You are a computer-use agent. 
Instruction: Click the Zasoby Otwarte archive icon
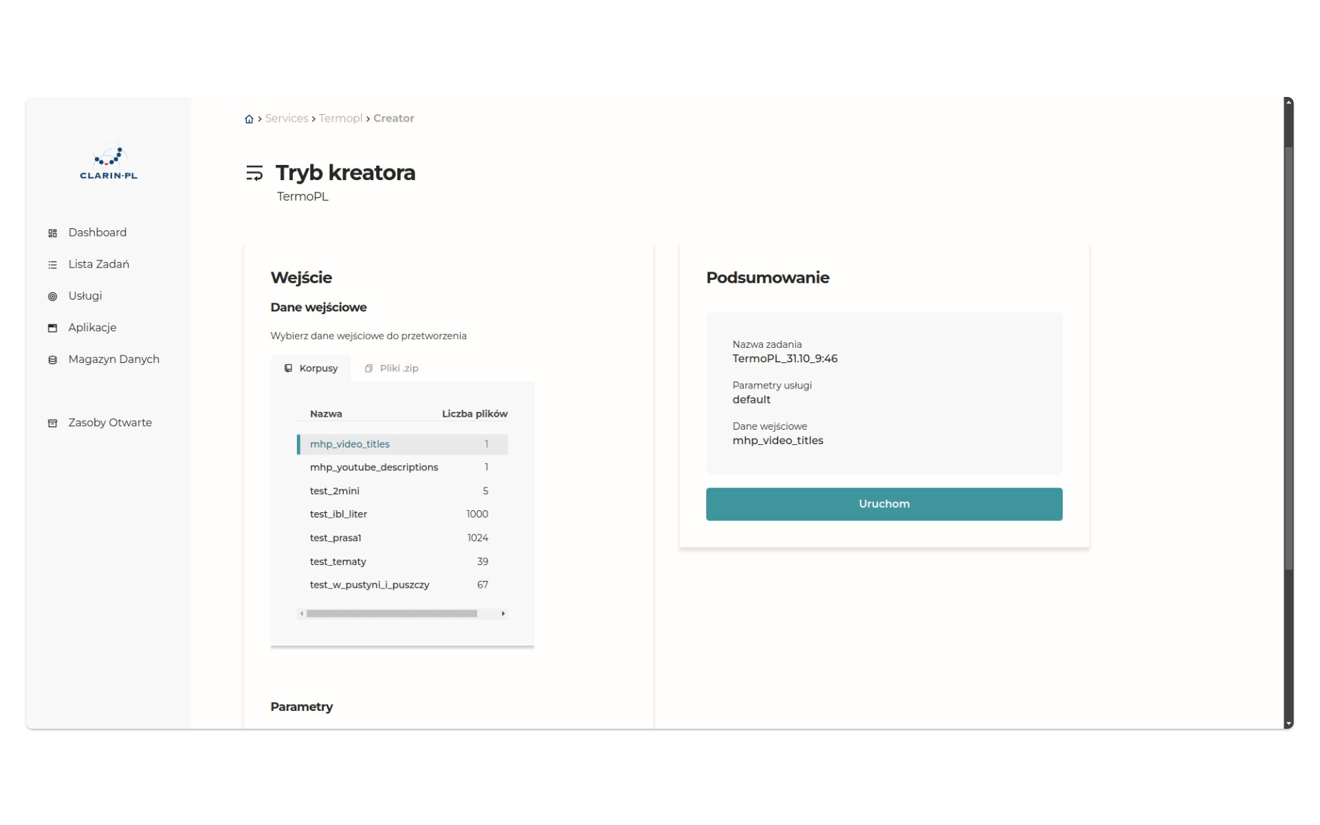(x=52, y=423)
